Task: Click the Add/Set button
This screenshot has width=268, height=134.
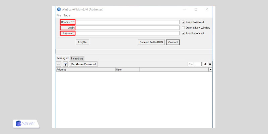Action: pos(82,42)
